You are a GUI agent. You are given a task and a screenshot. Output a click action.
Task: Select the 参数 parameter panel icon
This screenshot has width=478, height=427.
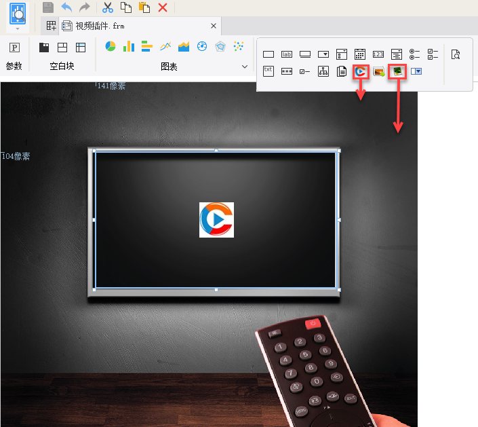(x=14, y=48)
